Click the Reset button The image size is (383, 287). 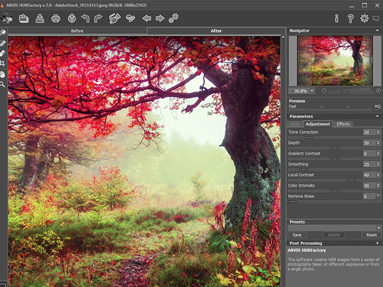[x=371, y=235]
